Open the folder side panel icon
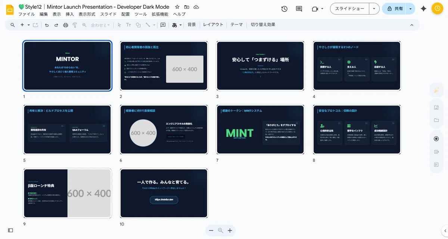 tap(436, 120)
